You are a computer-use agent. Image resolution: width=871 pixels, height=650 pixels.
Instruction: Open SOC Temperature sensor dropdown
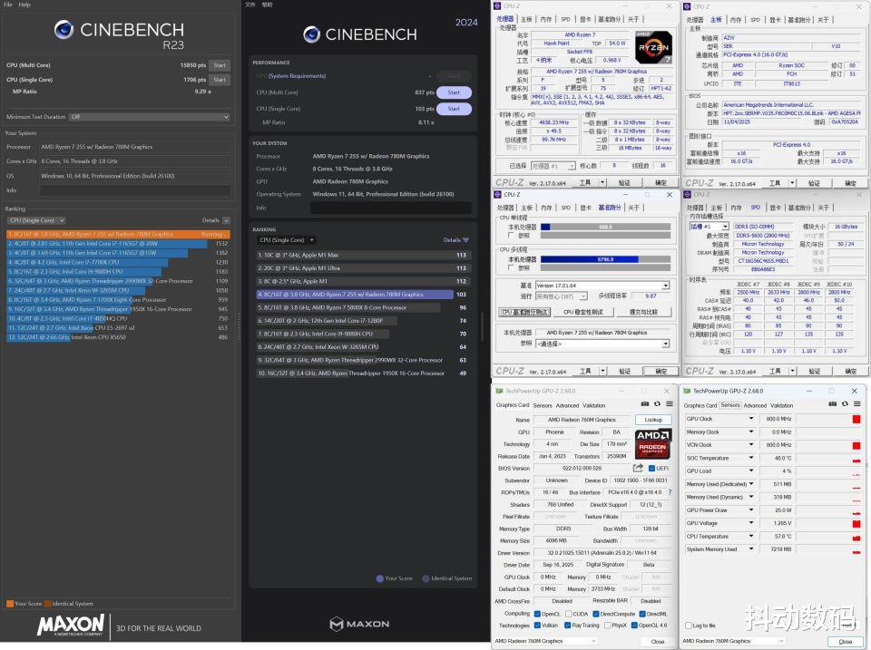pyautogui.click(x=751, y=458)
